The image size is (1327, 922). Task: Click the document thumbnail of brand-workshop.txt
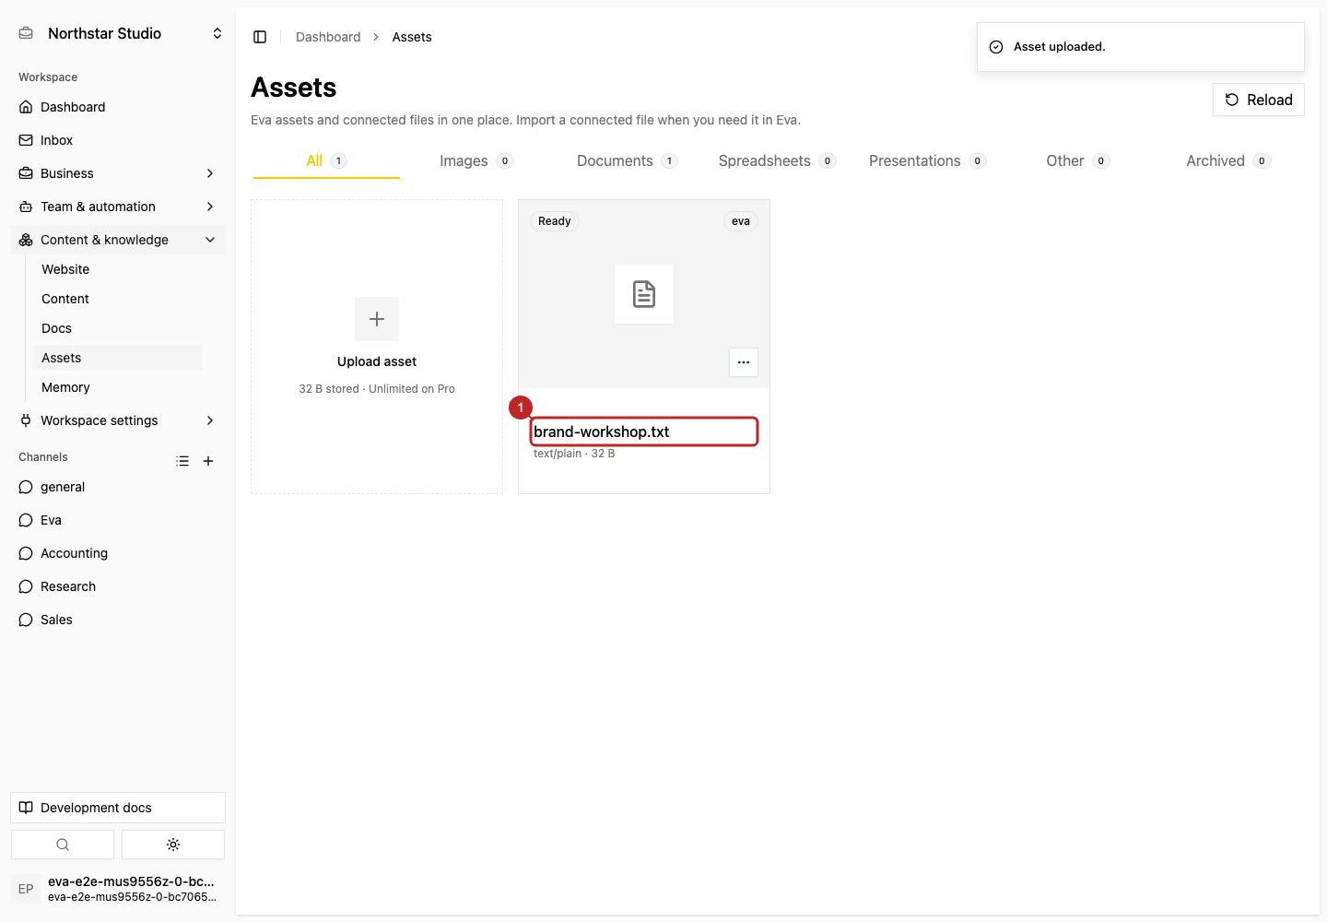644,294
